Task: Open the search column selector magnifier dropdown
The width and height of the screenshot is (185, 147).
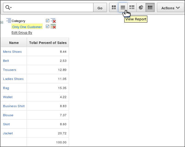Action: [9, 7]
